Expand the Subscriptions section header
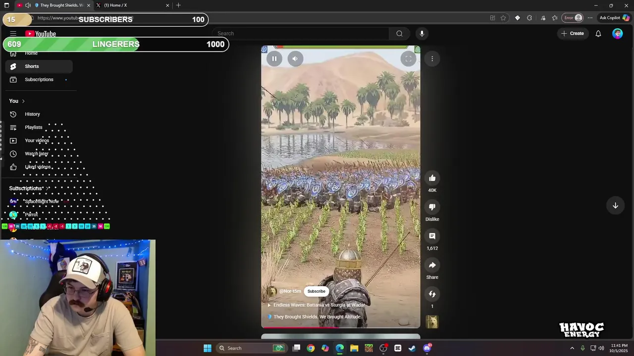Screen dimensions: 634x356 tap(28, 188)
